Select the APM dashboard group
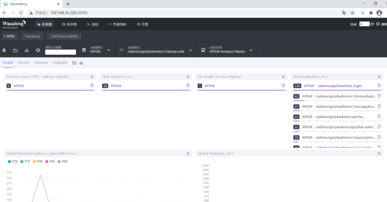This screenshot has width=387, height=202. pyautogui.click(x=10, y=36)
